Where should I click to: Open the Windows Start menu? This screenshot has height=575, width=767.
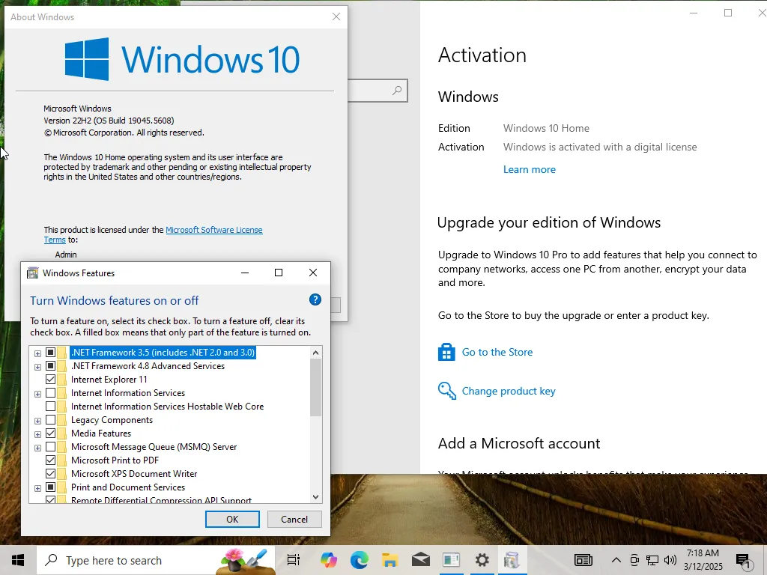pyautogui.click(x=18, y=560)
